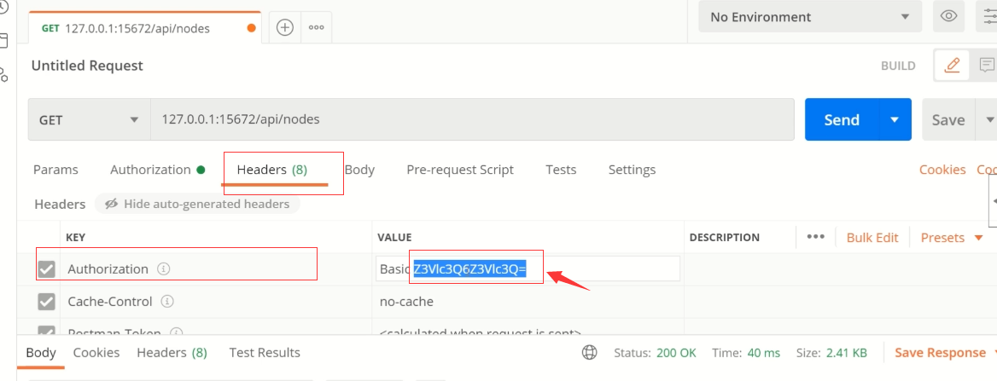Select the response Cookies tab
Image resolution: width=997 pixels, height=381 pixels.
tap(96, 352)
